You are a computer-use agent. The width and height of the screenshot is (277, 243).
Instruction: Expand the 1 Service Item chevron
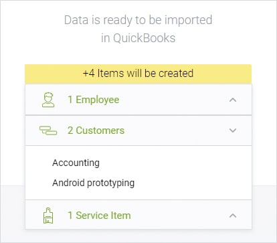click(x=233, y=216)
